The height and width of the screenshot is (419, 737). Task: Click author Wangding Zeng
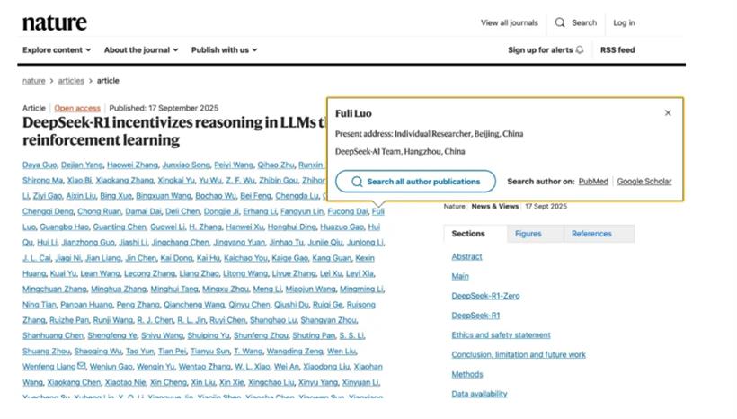click(295, 352)
